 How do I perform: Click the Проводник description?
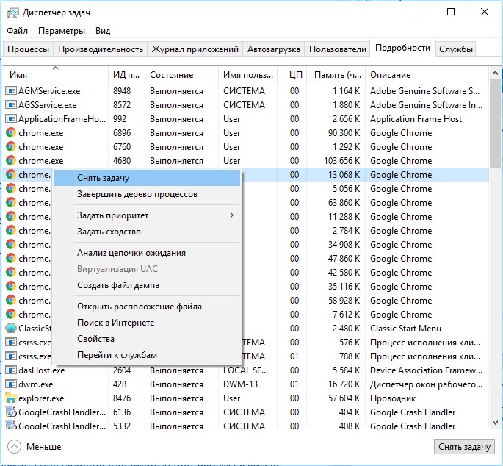[x=393, y=398]
